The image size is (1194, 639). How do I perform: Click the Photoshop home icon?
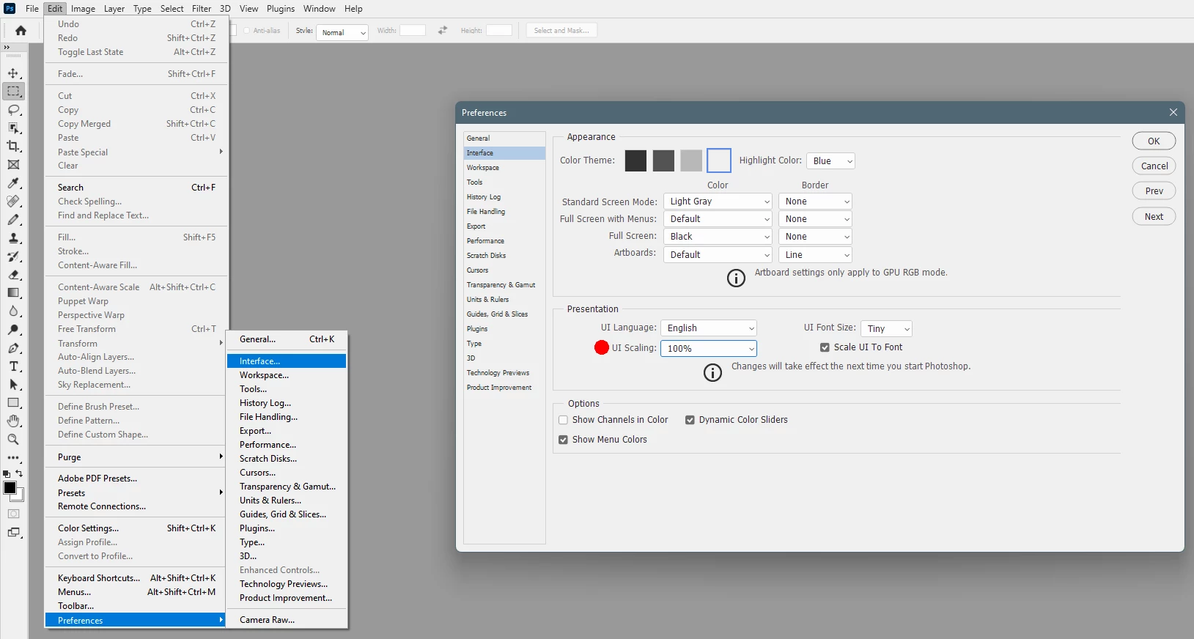pos(21,31)
